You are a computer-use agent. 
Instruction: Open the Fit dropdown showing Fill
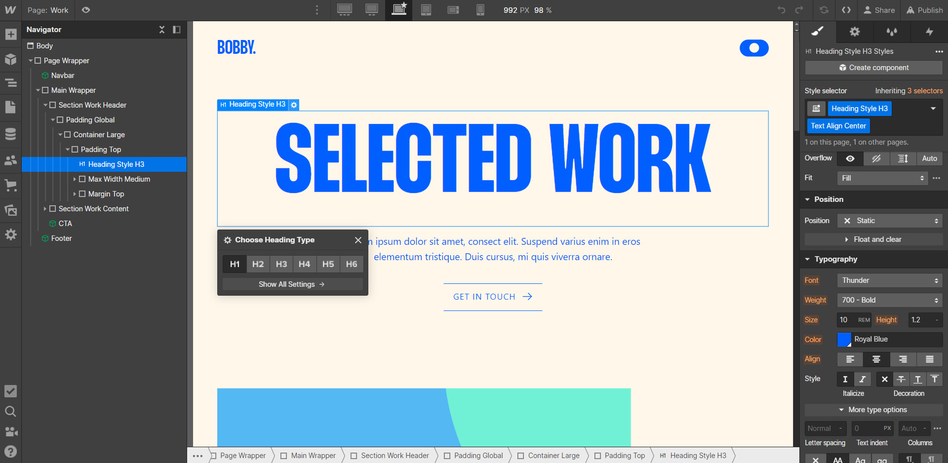[x=882, y=178]
